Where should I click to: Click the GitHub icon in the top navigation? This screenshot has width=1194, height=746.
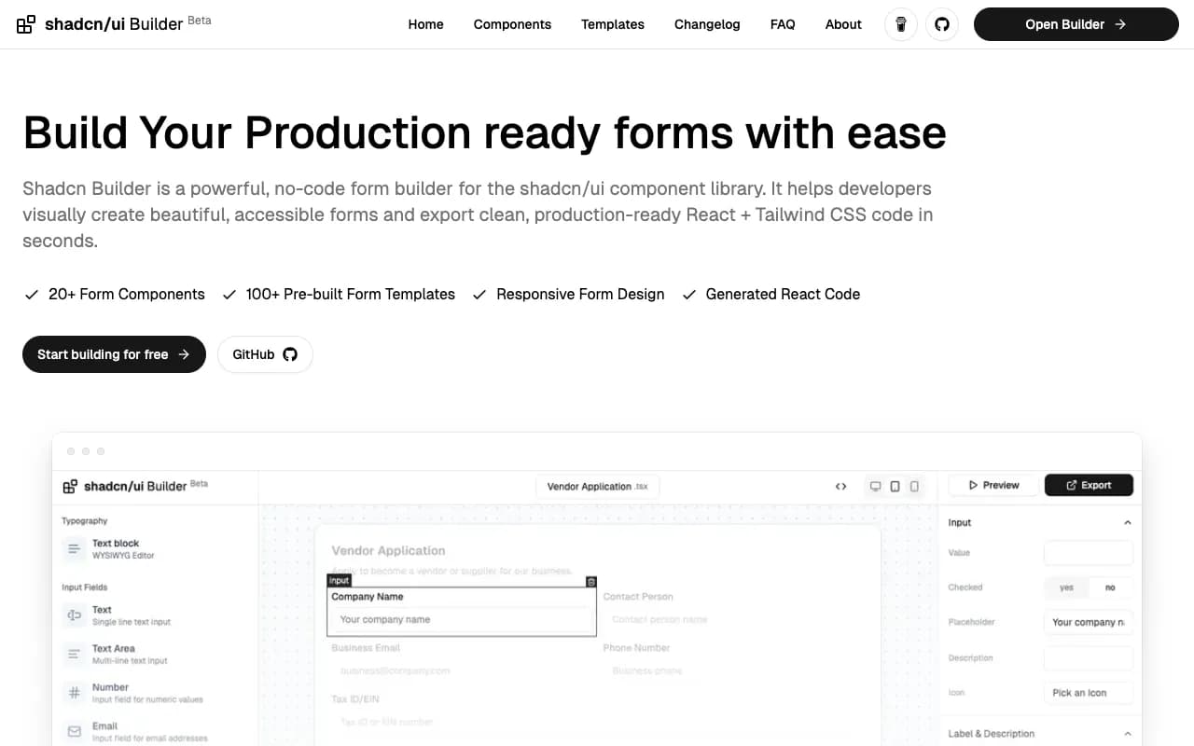click(x=942, y=24)
